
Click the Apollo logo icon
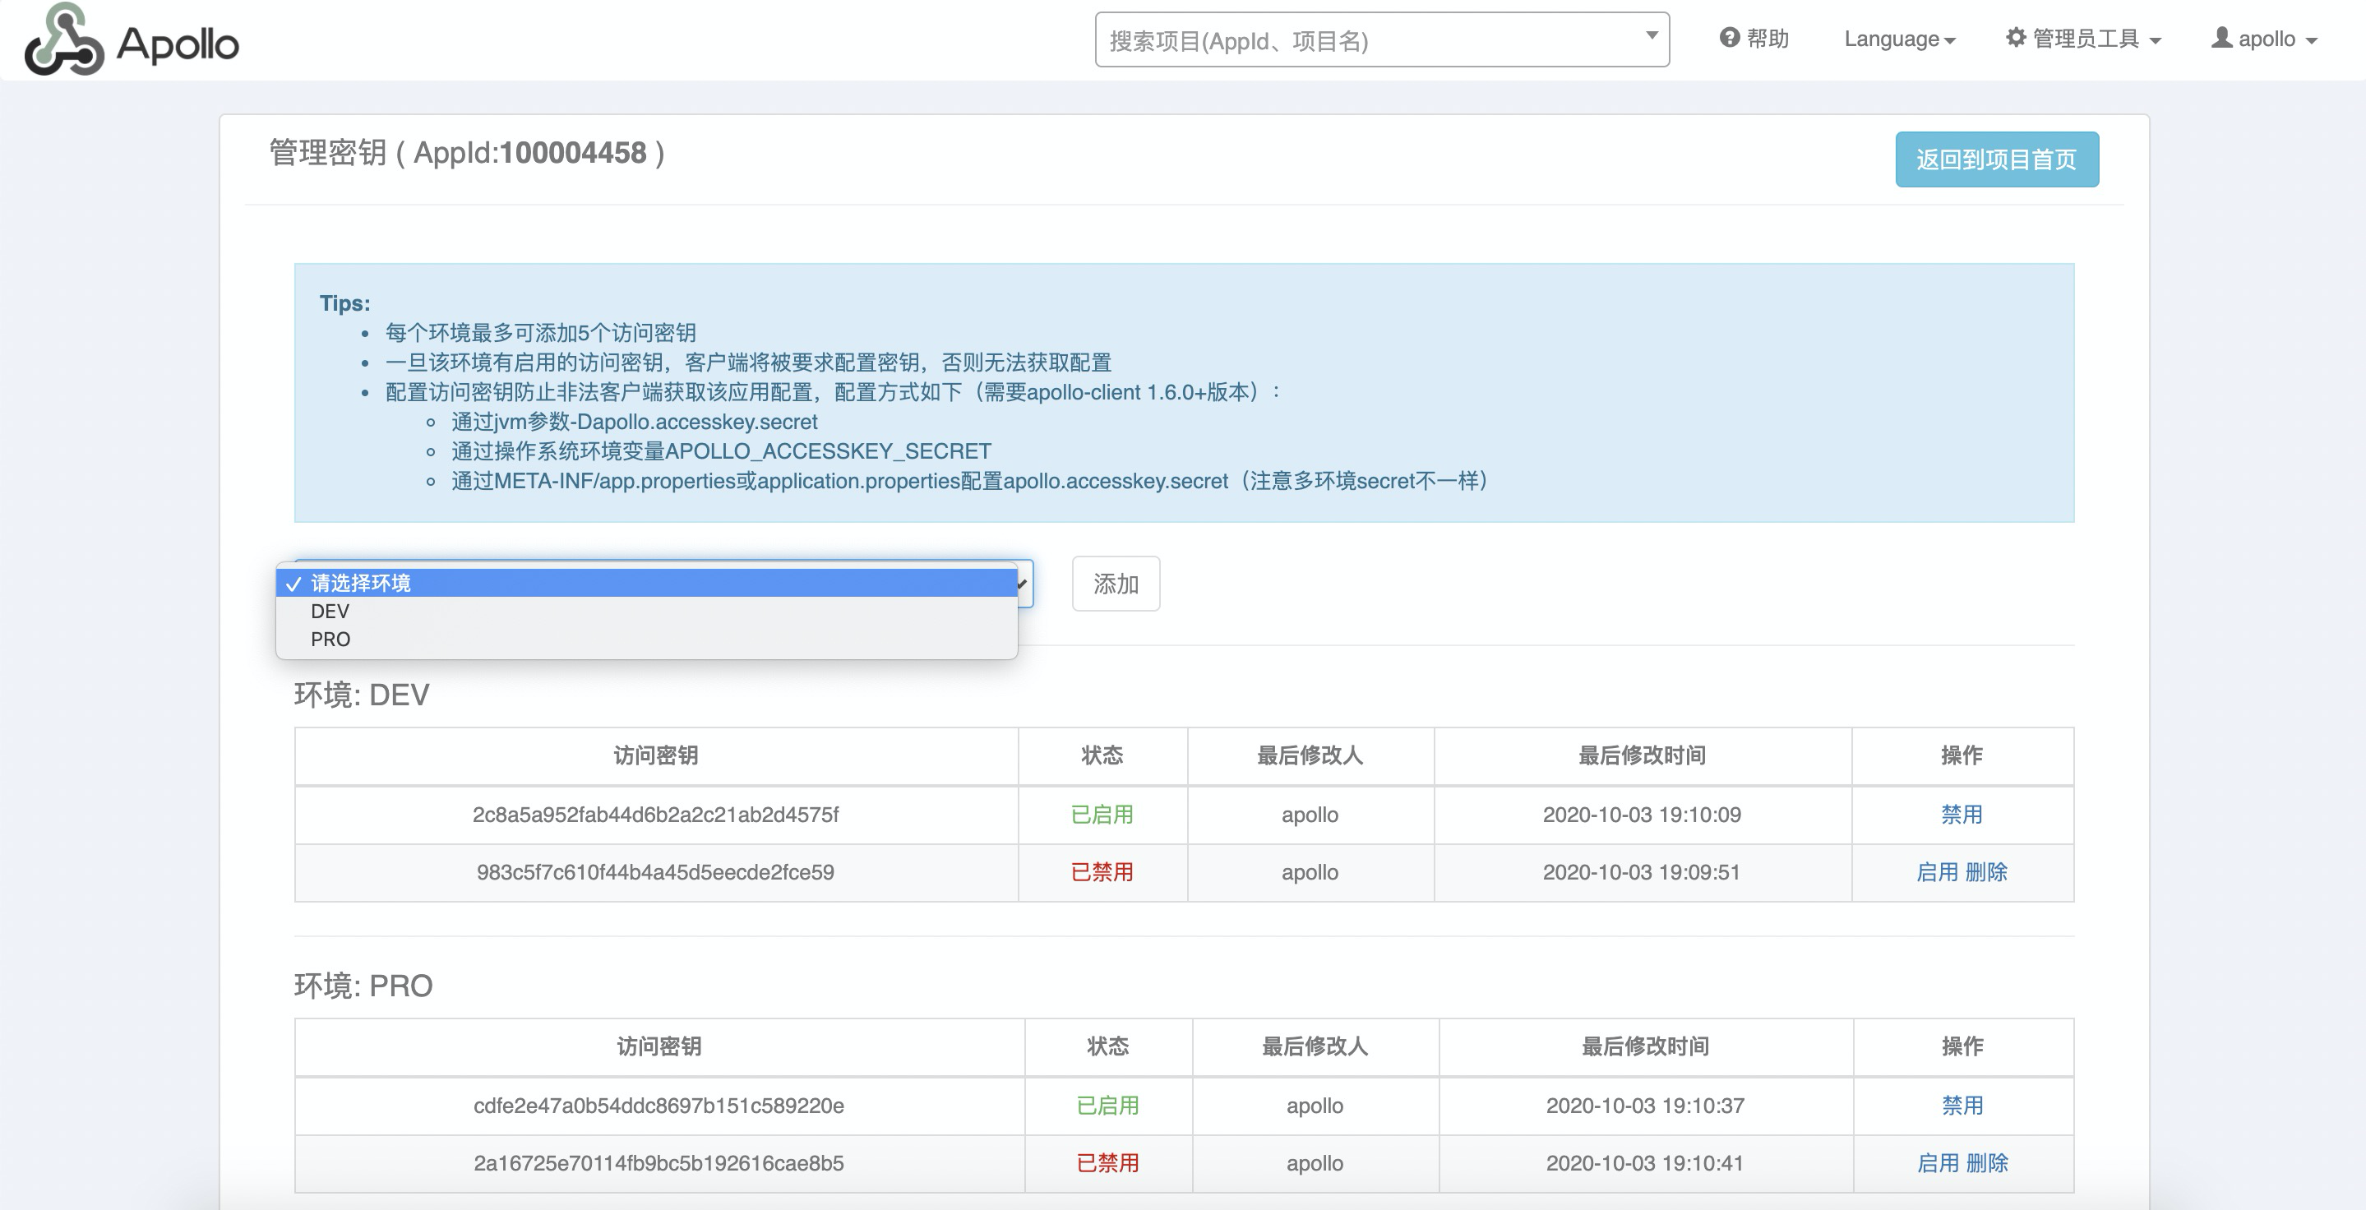coord(62,40)
